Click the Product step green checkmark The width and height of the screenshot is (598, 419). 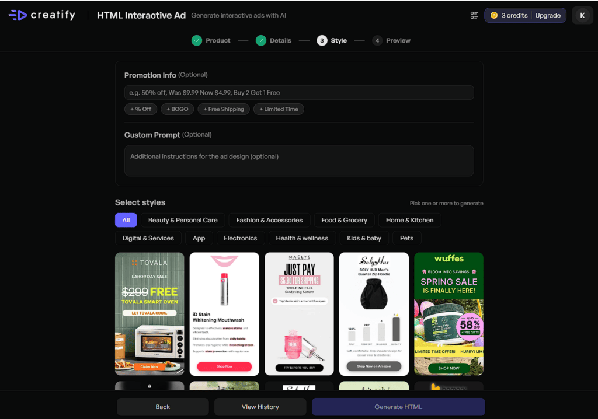(x=196, y=40)
